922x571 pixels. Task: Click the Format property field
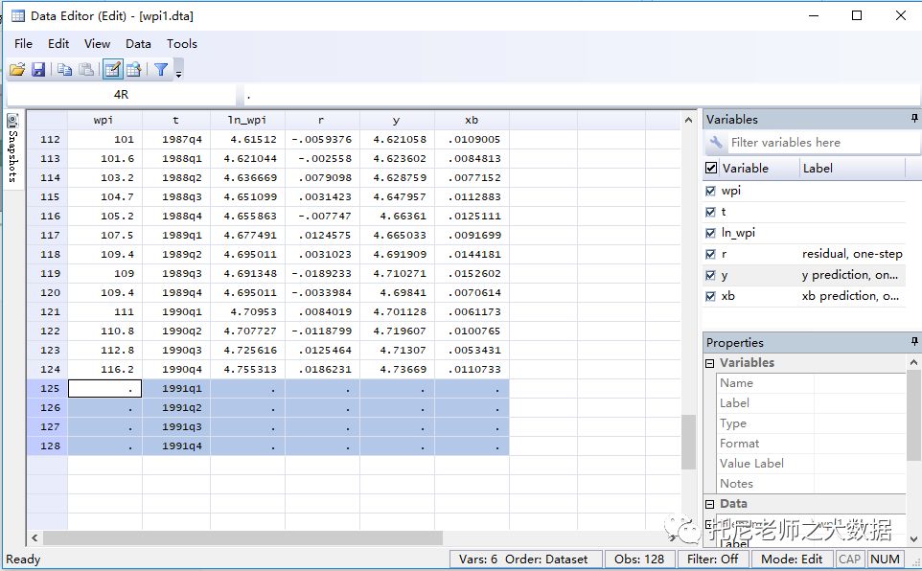(860, 444)
